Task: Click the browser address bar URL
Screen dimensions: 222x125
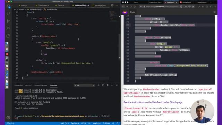Action: tap(162, 7)
